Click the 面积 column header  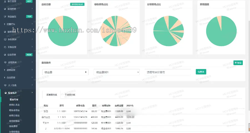pyautogui.click(x=94, y=105)
